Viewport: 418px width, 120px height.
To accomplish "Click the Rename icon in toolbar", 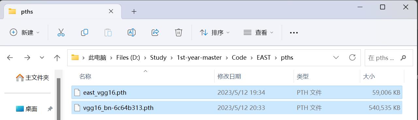I will point(132,32).
